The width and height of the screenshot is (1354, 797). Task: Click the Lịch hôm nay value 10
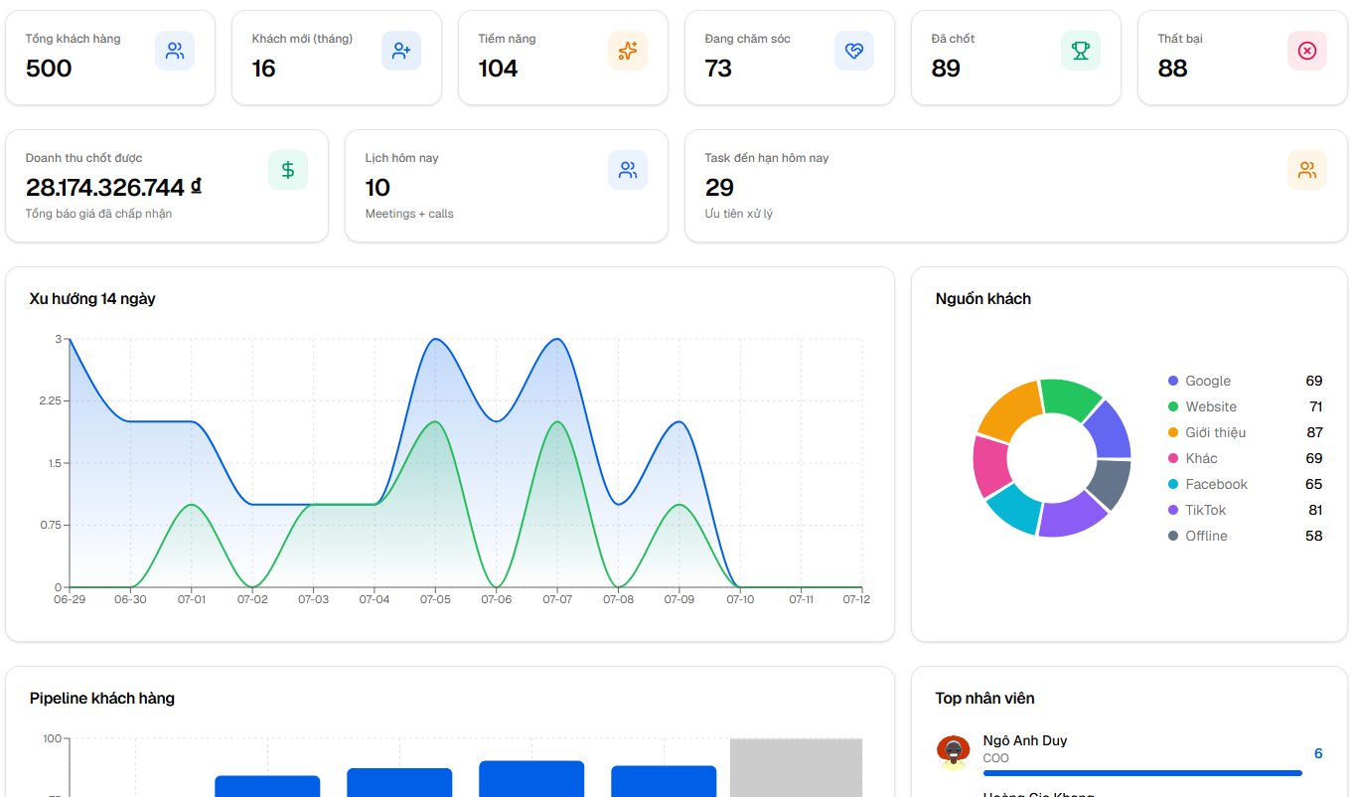(377, 188)
